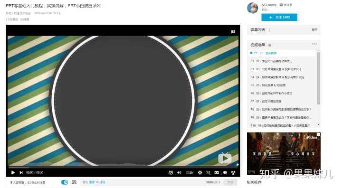This screenshot has width=342, height=188.
Task: Mute the player volume icon
Action: click(x=179, y=172)
